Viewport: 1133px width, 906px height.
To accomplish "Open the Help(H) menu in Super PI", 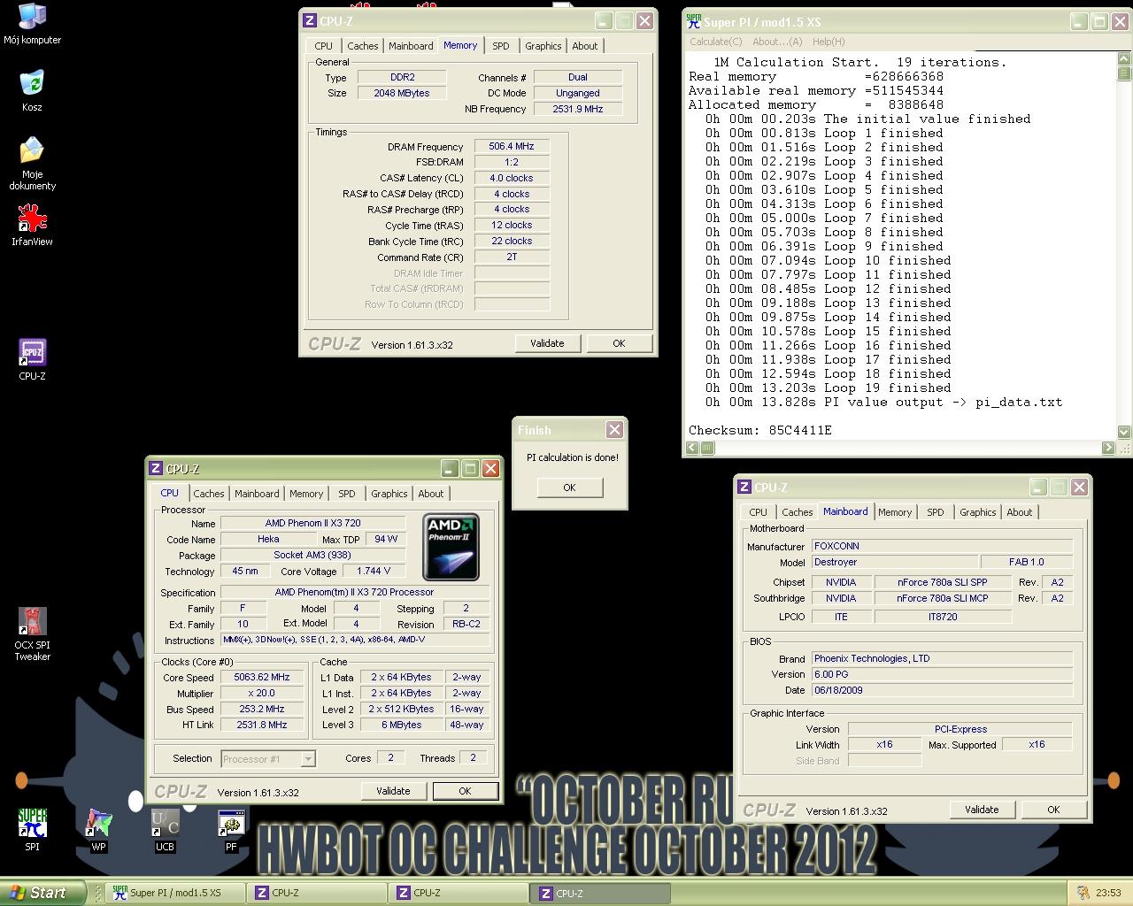I will pyautogui.click(x=829, y=42).
